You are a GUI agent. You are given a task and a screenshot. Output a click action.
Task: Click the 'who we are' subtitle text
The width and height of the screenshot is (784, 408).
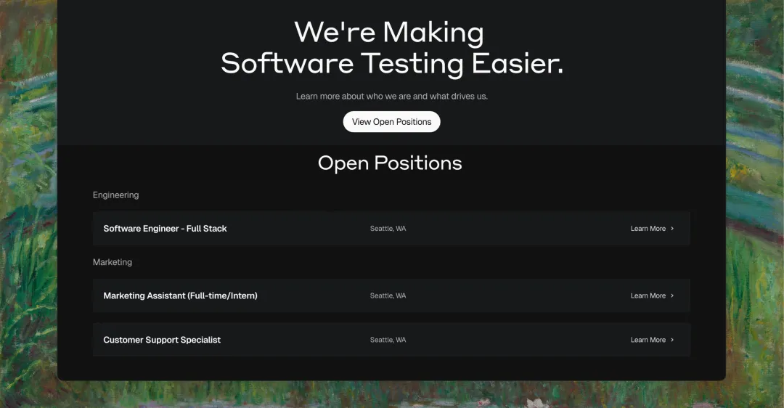(x=391, y=96)
